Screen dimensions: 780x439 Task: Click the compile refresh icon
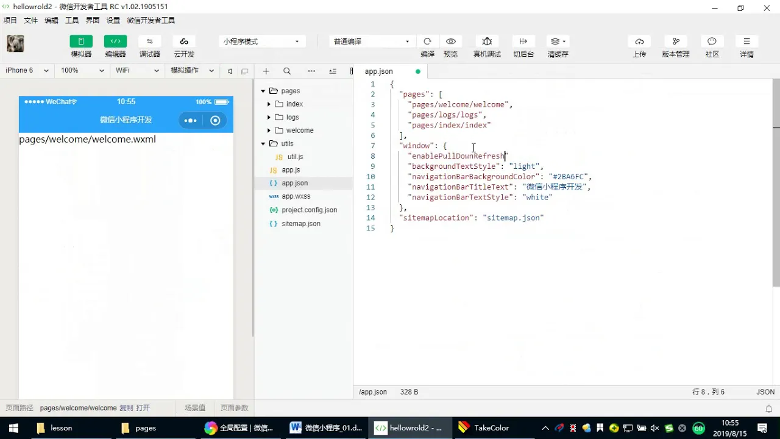(427, 41)
